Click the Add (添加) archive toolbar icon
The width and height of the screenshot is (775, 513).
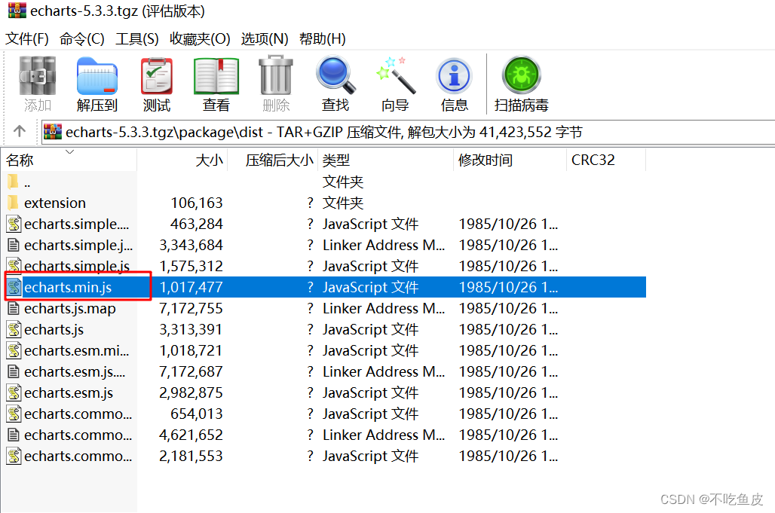pyautogui.click(x=38, y=75)
